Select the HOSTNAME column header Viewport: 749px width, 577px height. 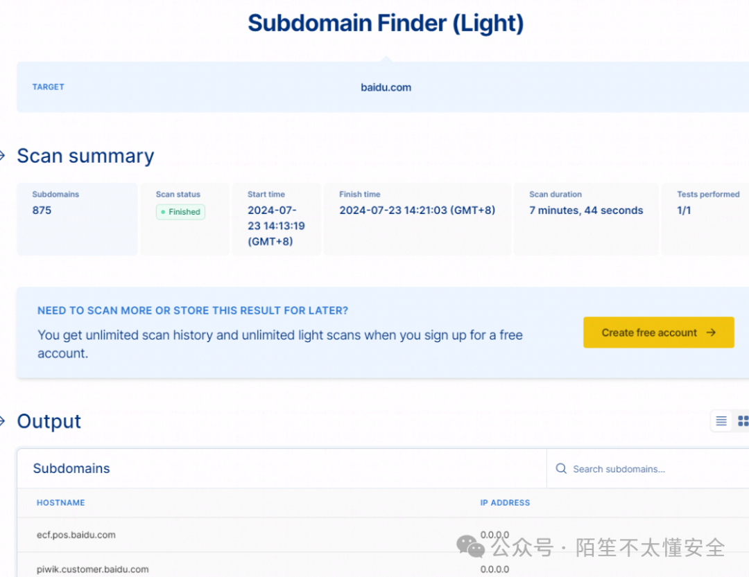click(x=60, y=503)
